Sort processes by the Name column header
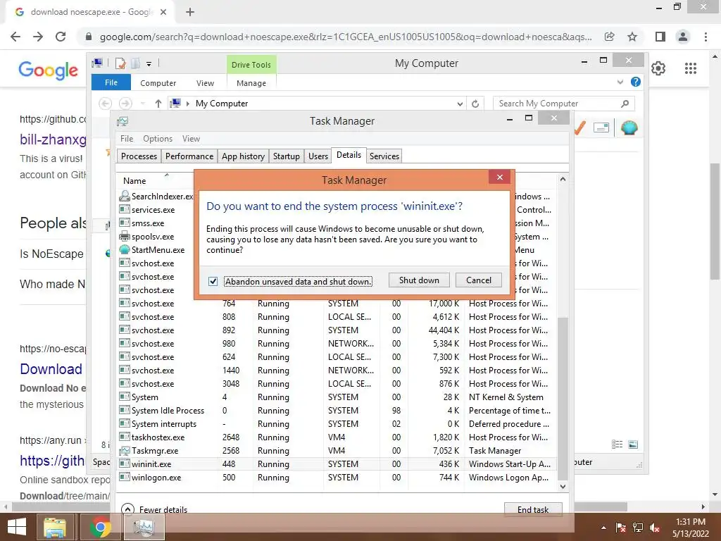Screen dimensions: 721x541 click(134, 181)
